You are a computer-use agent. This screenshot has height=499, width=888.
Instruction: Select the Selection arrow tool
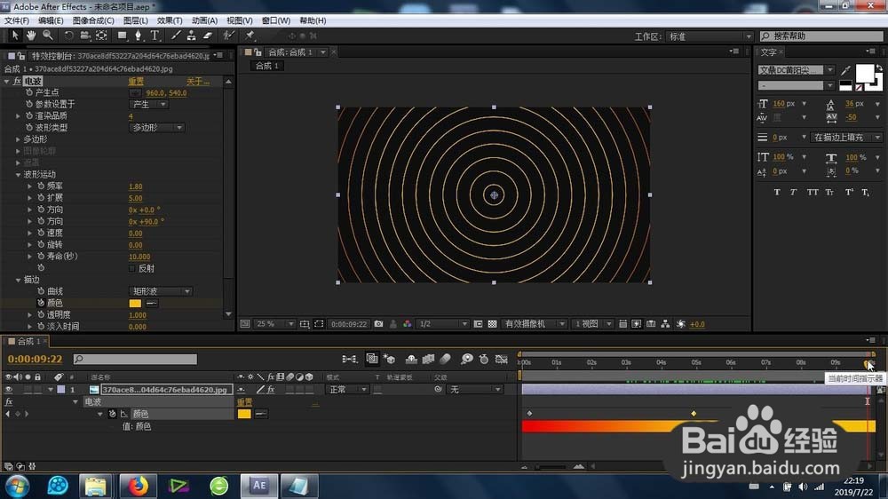(x=15, y=36)
